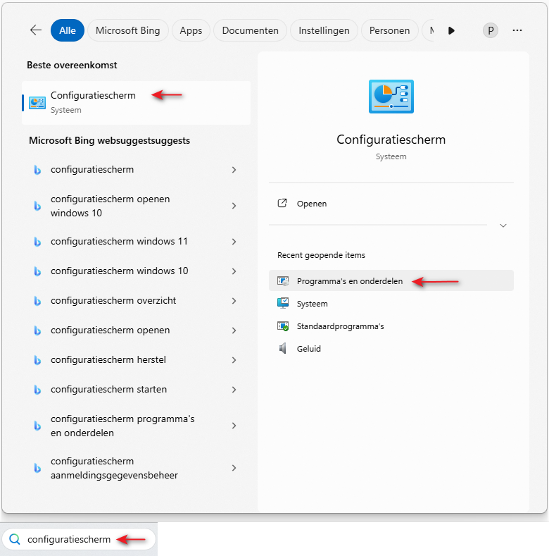The height and width of the screenshot is (556, 549).
Task: Go back with the left arrow icon
Action: (36, 30)
